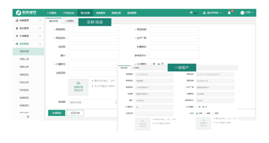Switch to 入库属性 tab in tenant panel
The image size is (269, 143).
click(136, 68)
